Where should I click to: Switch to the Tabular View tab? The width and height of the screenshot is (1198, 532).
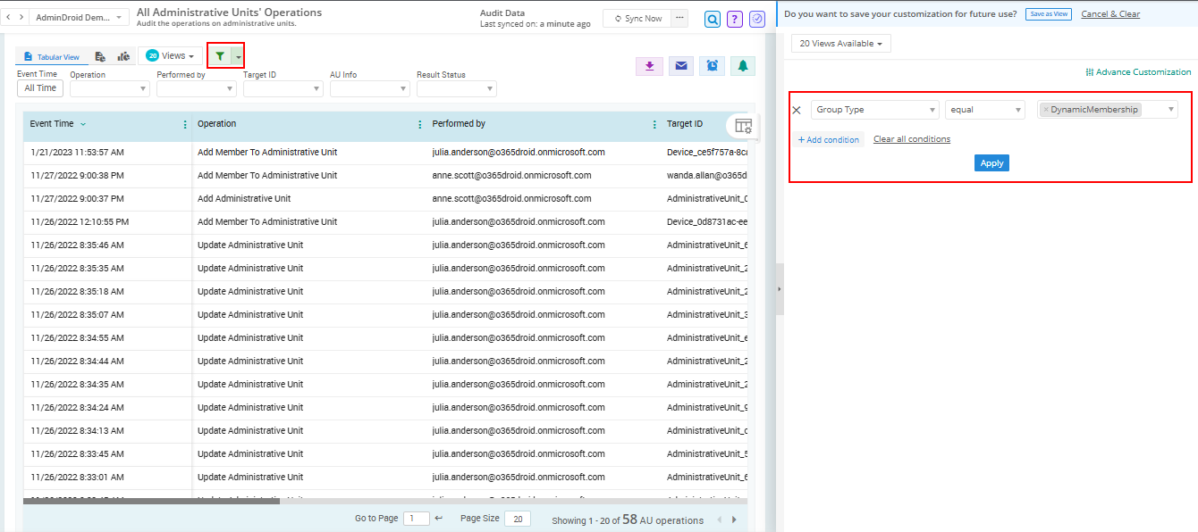point(51,56)
